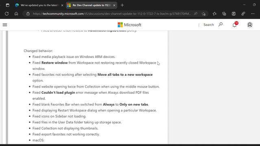Viewport: 260px width, 146px height.
Task: Click the "Changed behavior:" heading text
Action: 38,51
